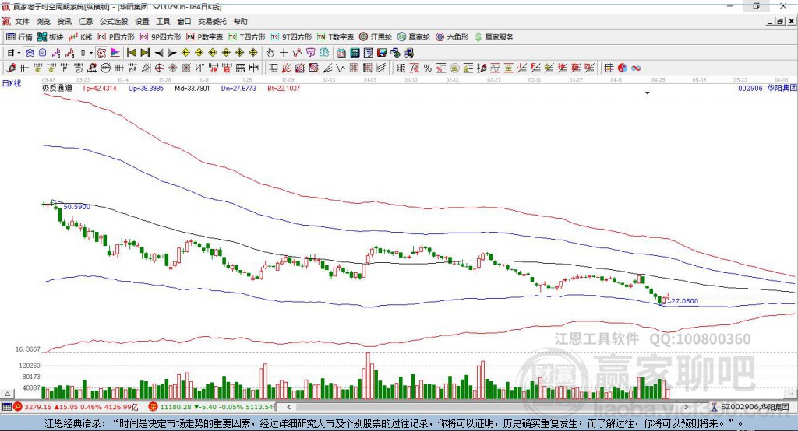Expand the candlestick style dropdown arrow

click(x=91, y=53)
